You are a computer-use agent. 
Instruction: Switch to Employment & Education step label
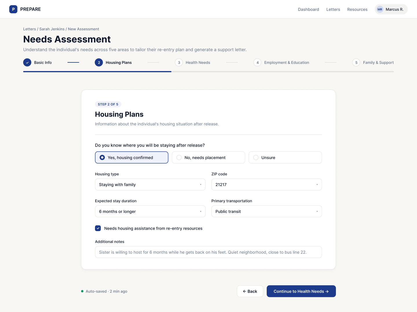pyautogui.click(x=287, y=62)
